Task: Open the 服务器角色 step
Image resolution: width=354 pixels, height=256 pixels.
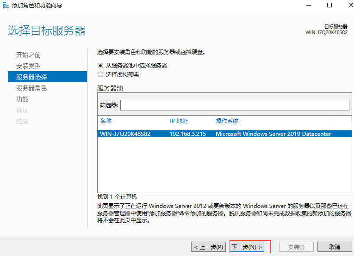Action: pyautogui.click(x=31, y=88)
